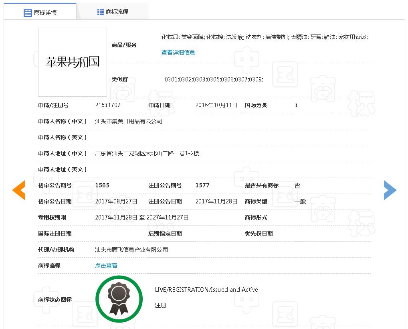
Task: Click the green registration ribbon badge icon
Action: pos(119,299)
